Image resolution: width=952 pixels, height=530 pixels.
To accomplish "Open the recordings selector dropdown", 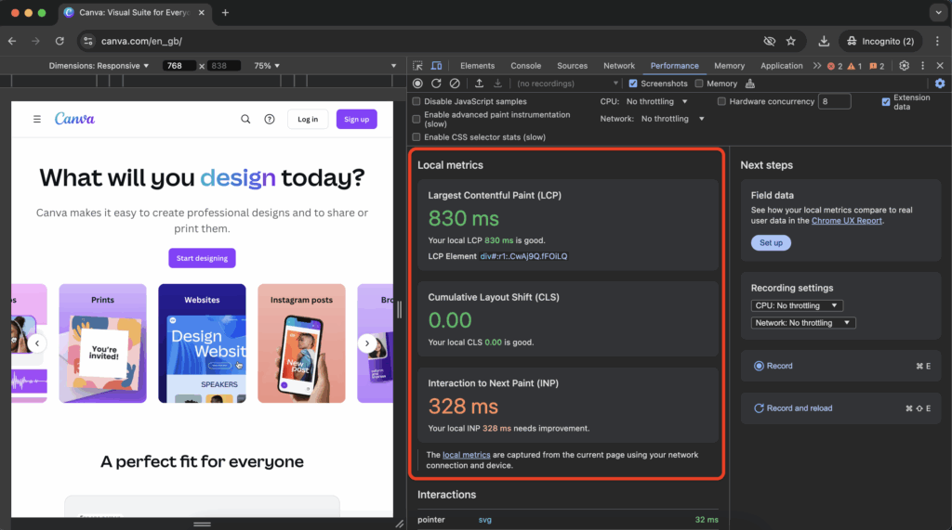I will click(x=568, y=84).
